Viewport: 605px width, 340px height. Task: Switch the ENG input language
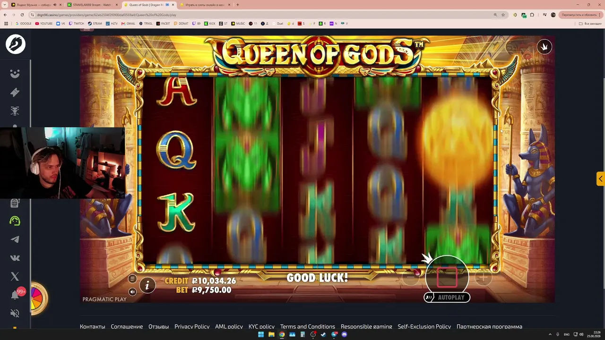tap(567, 334)
